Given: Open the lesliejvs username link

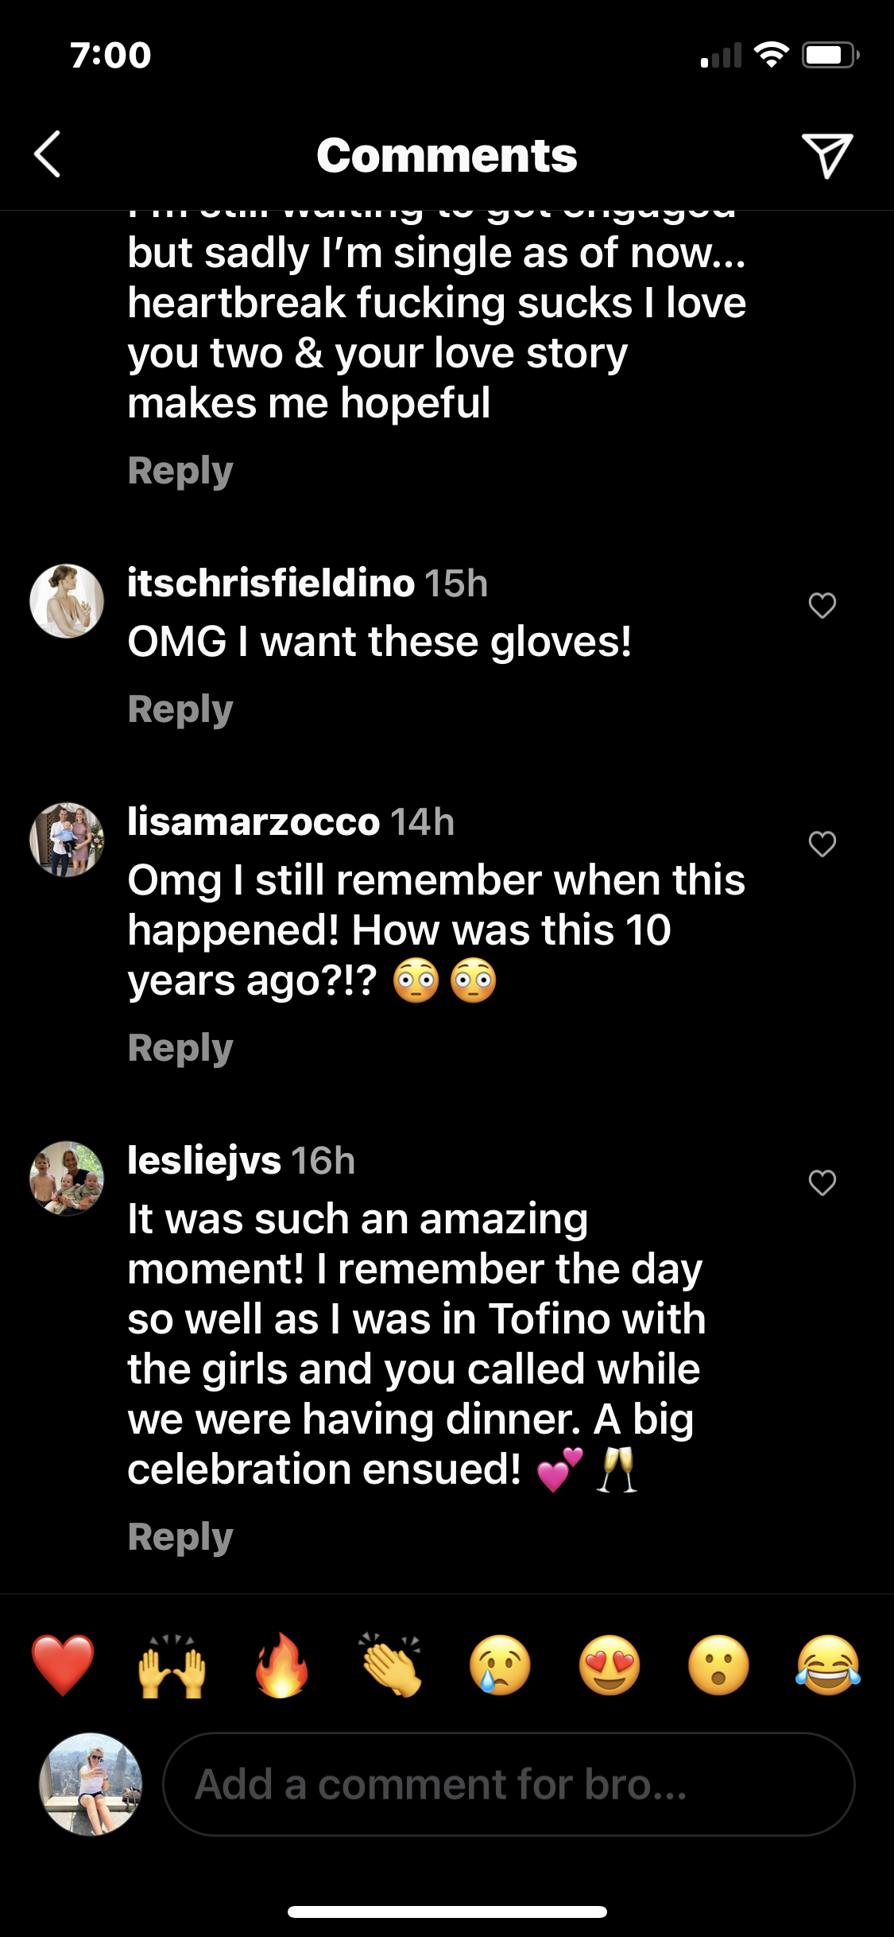Looking at the screenshot, I should click(x=204, y=1161).
